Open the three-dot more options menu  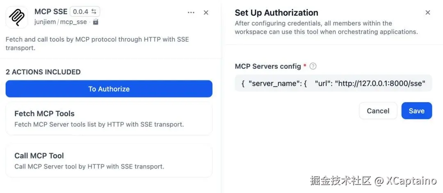click(191, 13)
